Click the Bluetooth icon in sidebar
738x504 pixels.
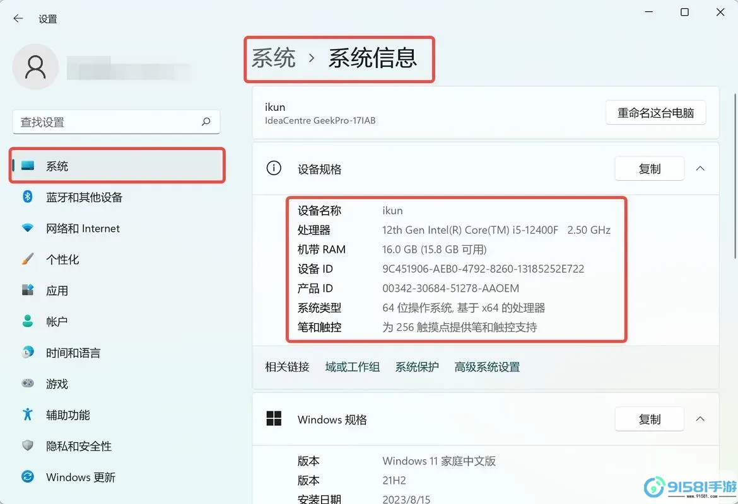pos(28,197)
